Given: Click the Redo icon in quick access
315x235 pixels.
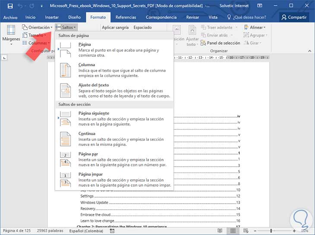Looking at the screenshot, I should tap(32, 6).
